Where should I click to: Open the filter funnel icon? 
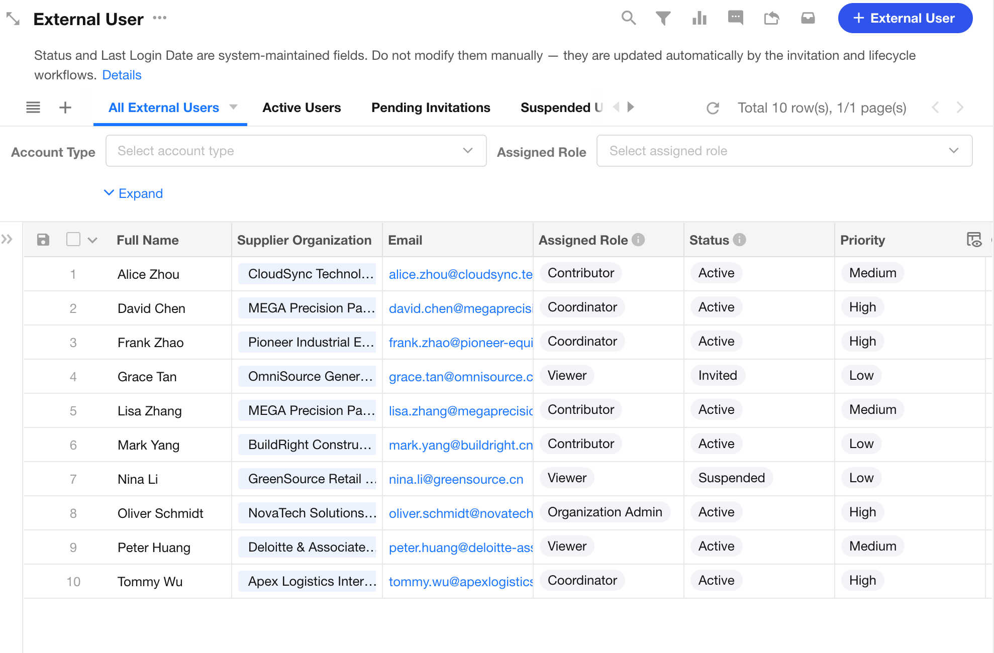click(x=663, y=19)
